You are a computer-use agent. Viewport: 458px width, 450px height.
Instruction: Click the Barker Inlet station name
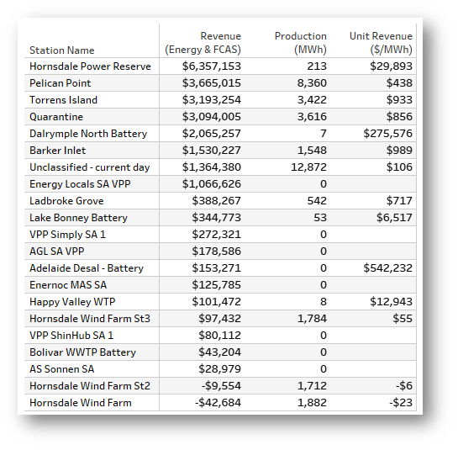coord(57,151)
